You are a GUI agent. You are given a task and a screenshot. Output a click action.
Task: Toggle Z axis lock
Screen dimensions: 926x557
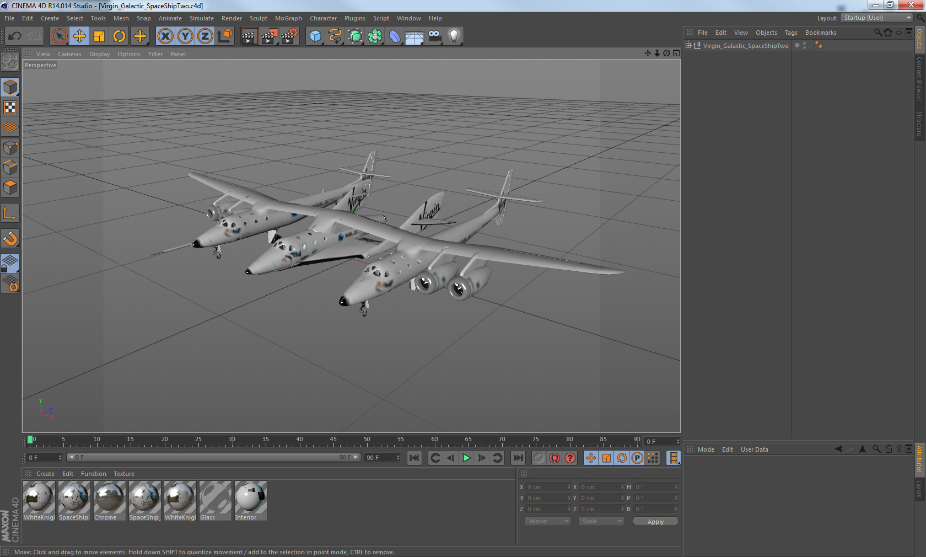(205, 36)
